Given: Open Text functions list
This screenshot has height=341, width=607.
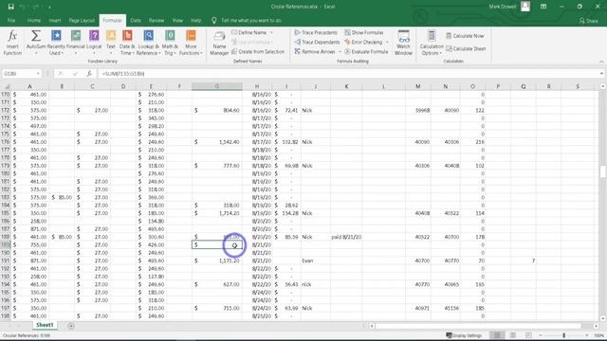Looking at the screenshot, I should click(111, 43).
